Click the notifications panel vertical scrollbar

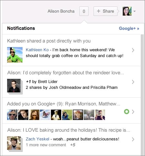coord(142,95)
